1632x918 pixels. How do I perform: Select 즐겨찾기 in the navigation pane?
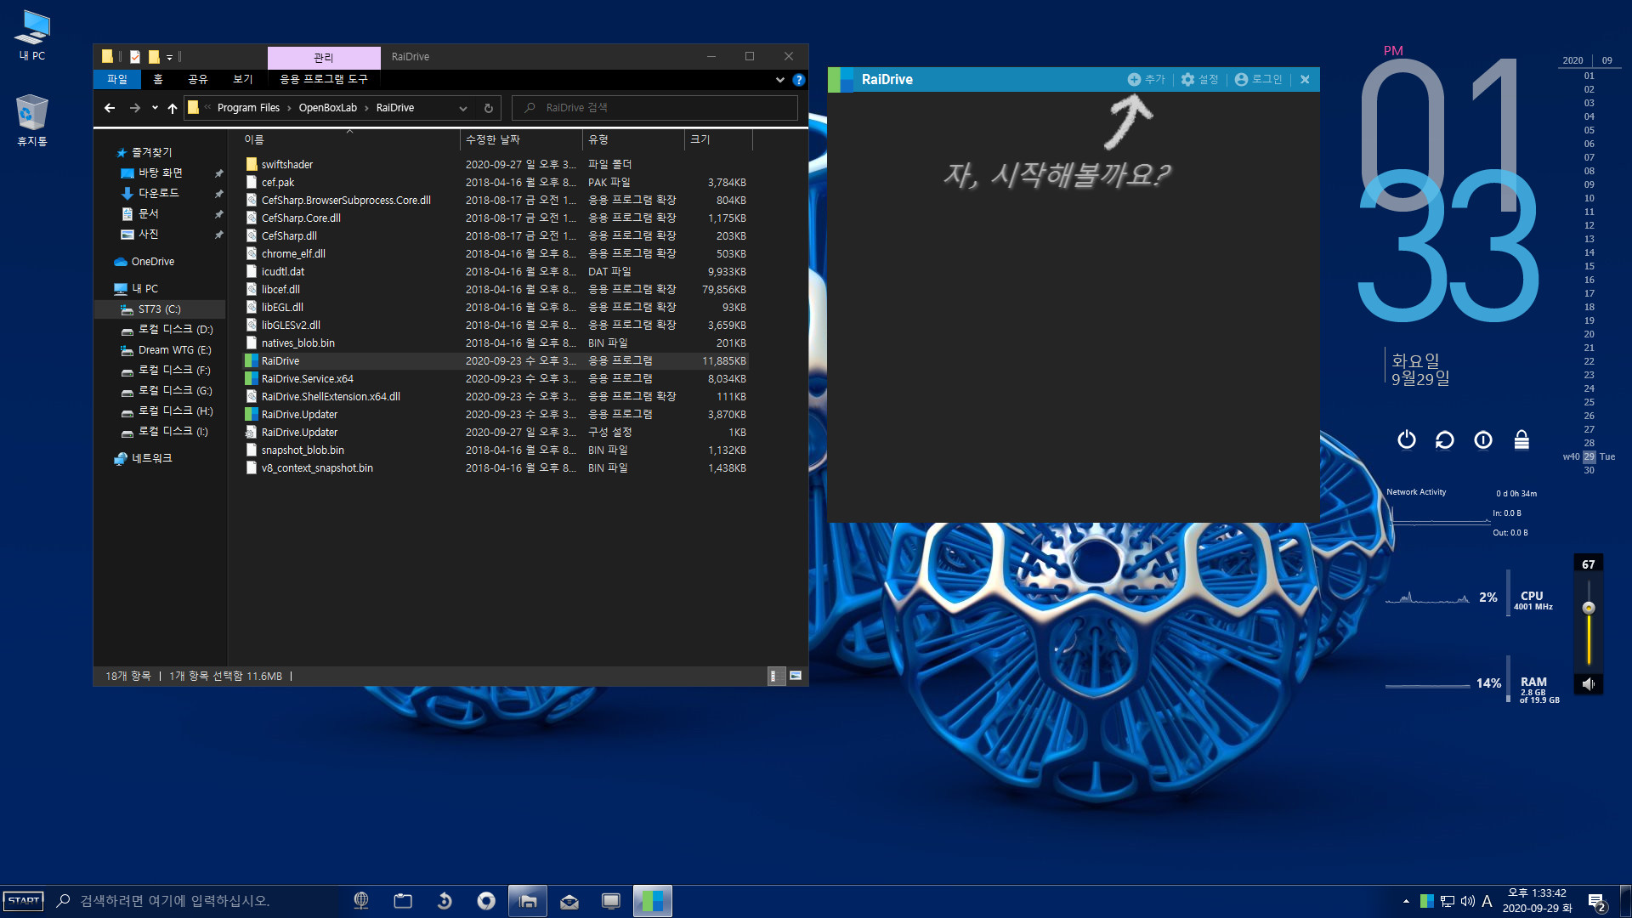tap(151, 152)
